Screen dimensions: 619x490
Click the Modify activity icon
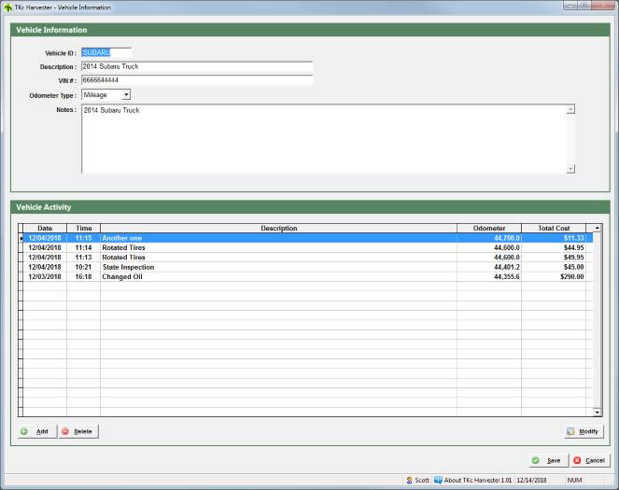pos(570,431)
